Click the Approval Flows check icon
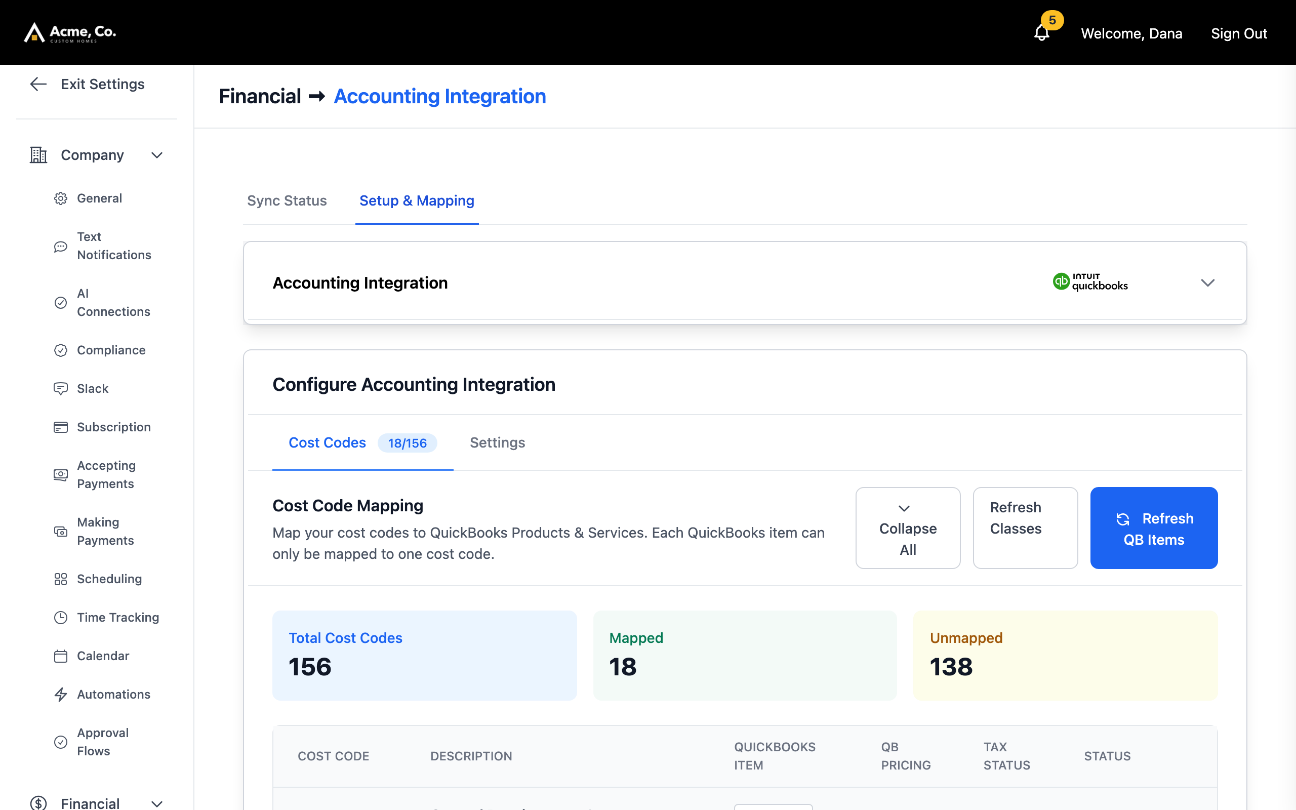 (x=61, y=742)
